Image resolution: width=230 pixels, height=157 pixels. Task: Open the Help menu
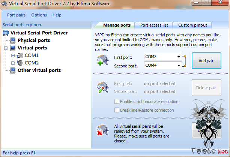pyautogui.click(x=57, y=15)
